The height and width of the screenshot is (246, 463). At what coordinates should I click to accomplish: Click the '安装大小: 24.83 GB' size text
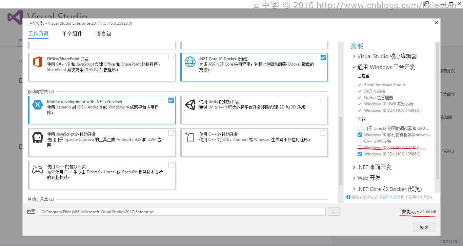pyautogui.click(x=419, y=212)
